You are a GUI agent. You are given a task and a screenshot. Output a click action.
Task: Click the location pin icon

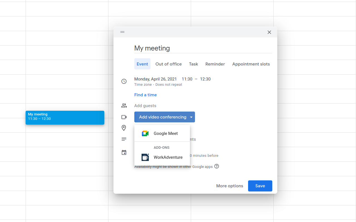click(124, 128)
